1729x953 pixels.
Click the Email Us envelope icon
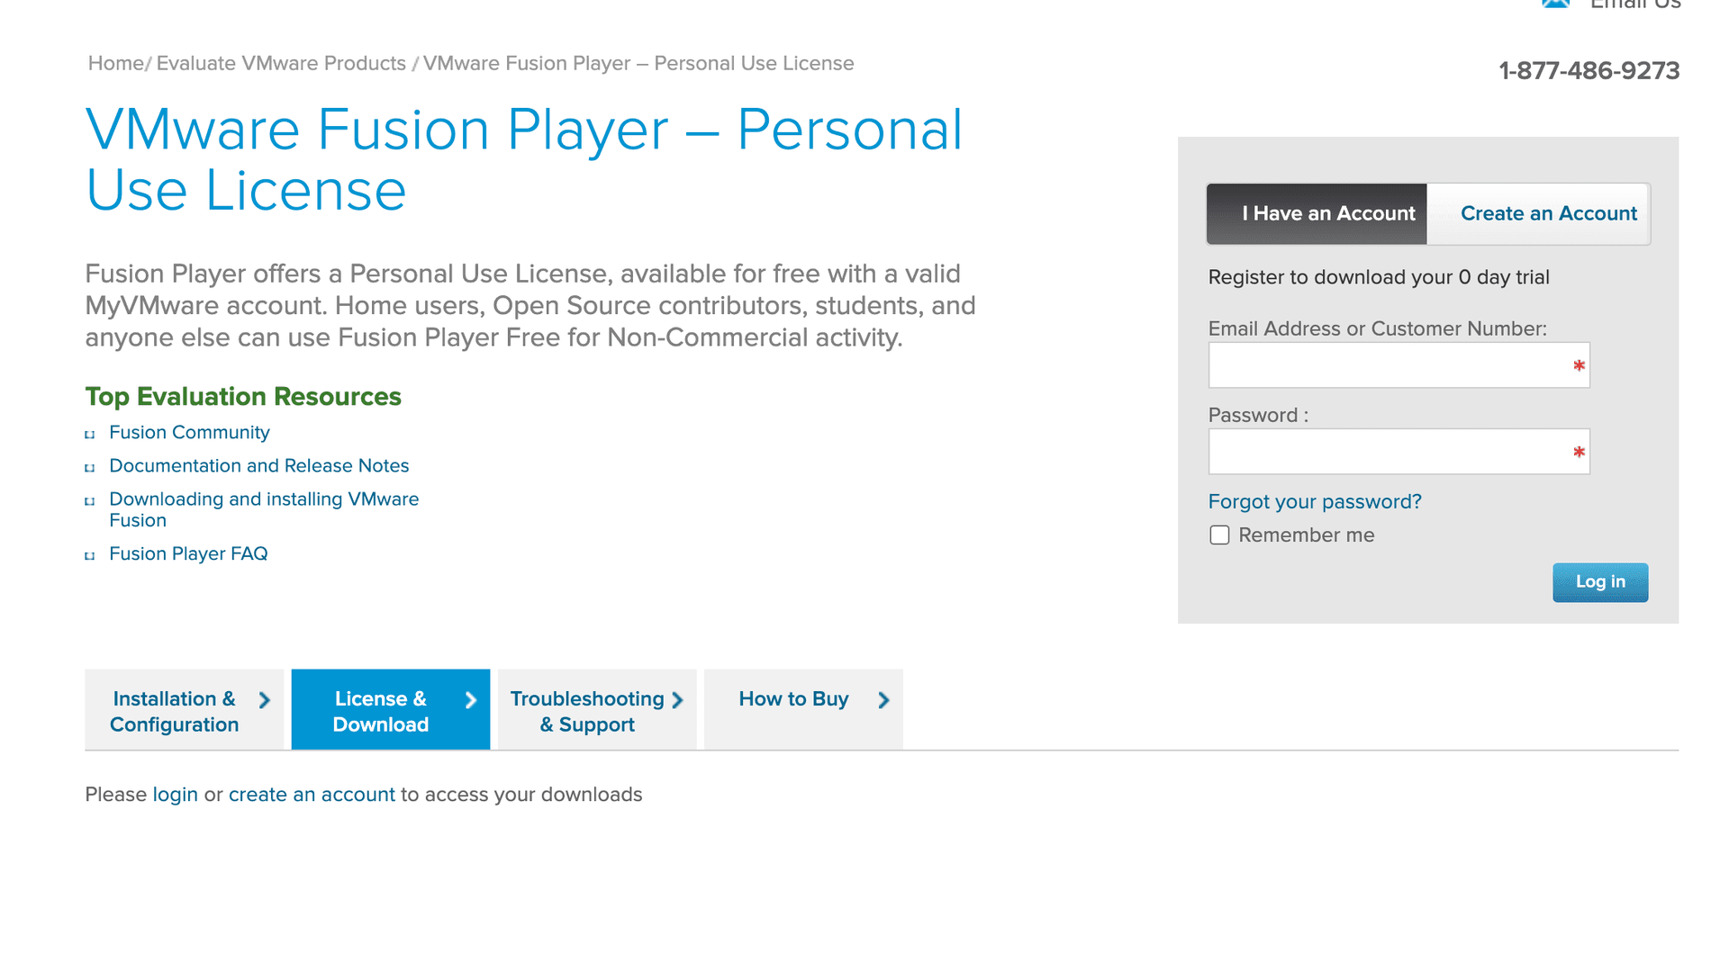pos(1555,4)
